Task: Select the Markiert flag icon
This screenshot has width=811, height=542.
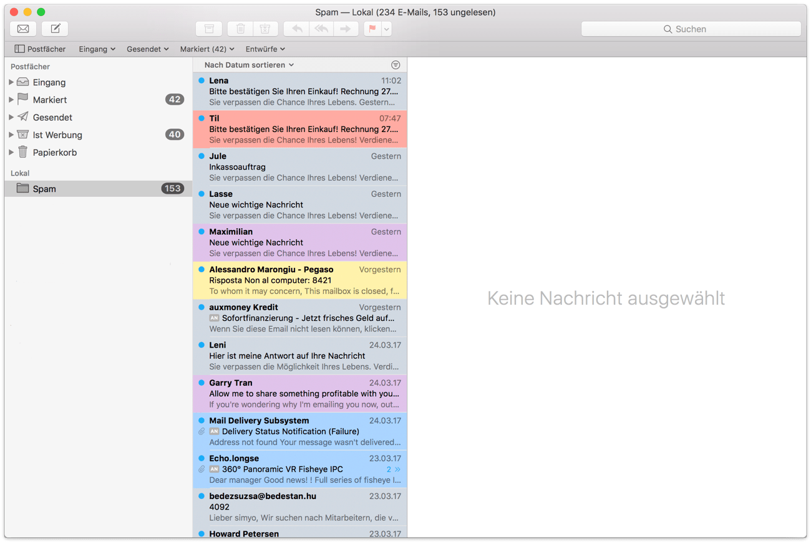Action: pos(23,99)
